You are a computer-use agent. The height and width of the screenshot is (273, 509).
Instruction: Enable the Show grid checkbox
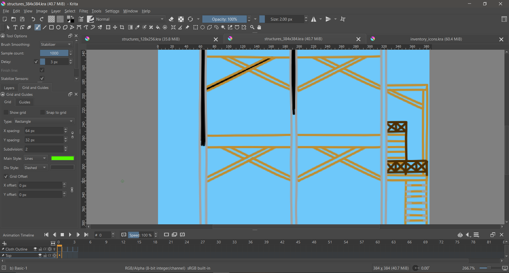[x=6, y=112]
